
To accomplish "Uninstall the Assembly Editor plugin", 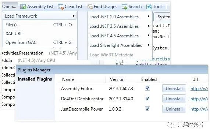I will 174,88.
